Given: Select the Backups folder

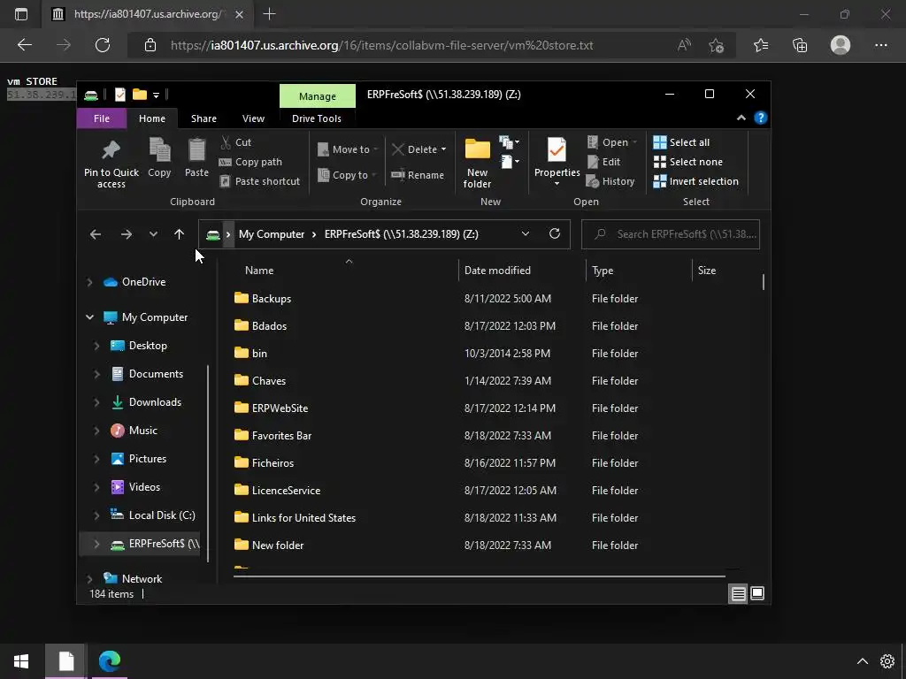Looking at the screenshot, I should [x=262, y=299].
